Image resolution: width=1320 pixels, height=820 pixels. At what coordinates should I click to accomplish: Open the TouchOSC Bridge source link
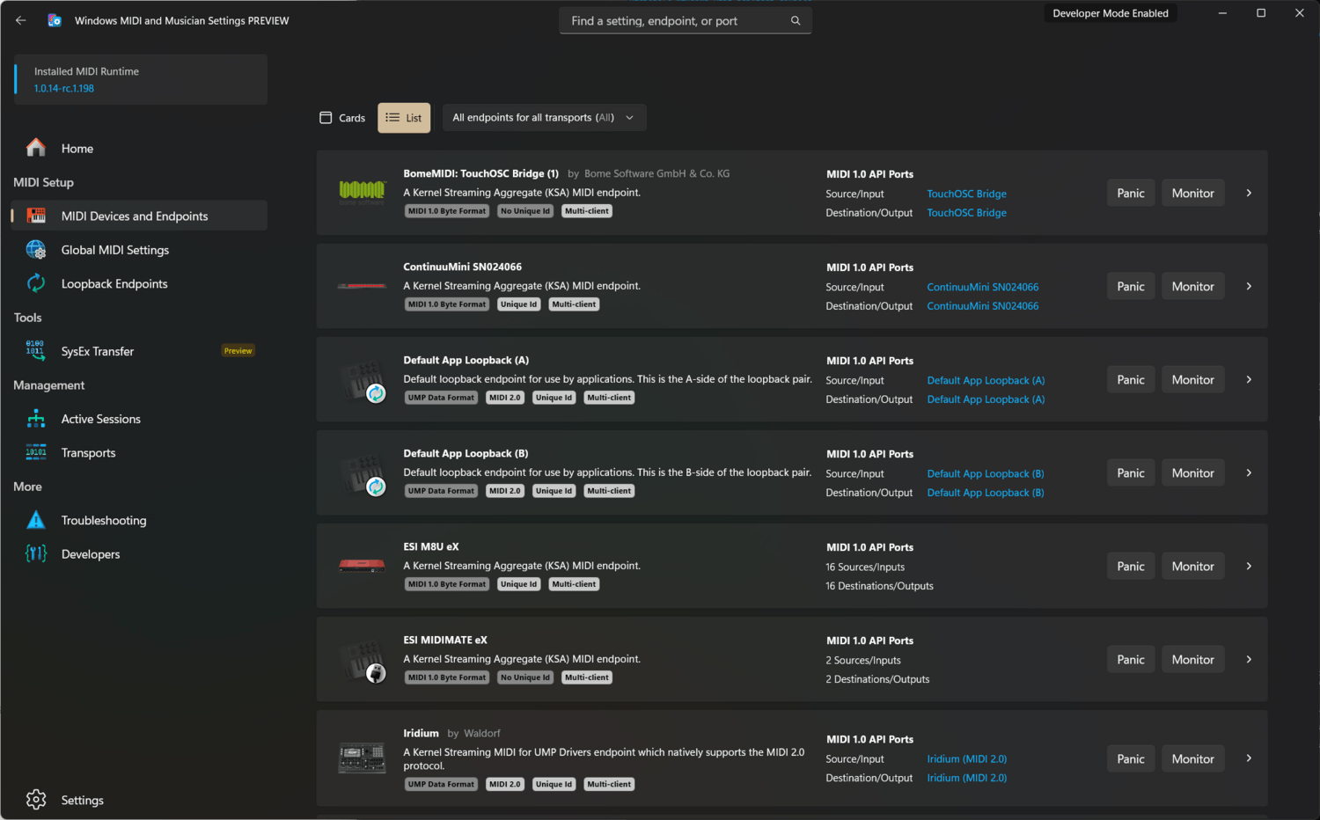[x=965, y=193]
